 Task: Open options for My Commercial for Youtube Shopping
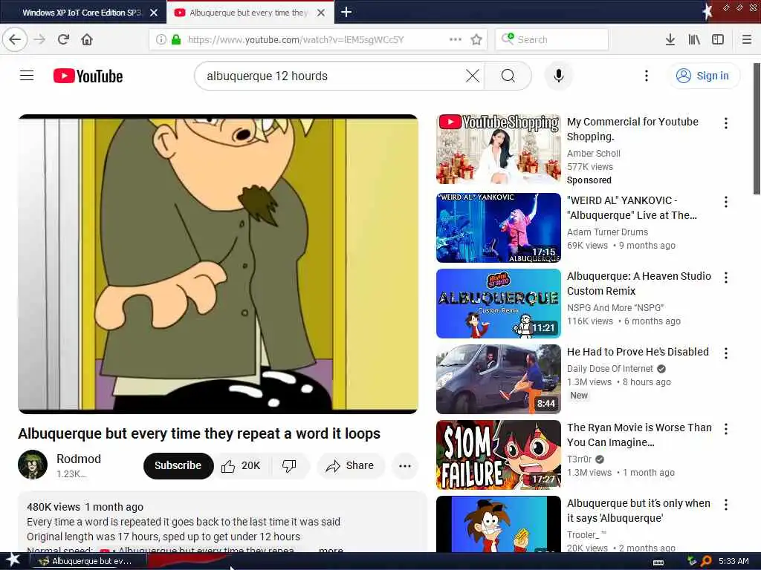point(725,123)
